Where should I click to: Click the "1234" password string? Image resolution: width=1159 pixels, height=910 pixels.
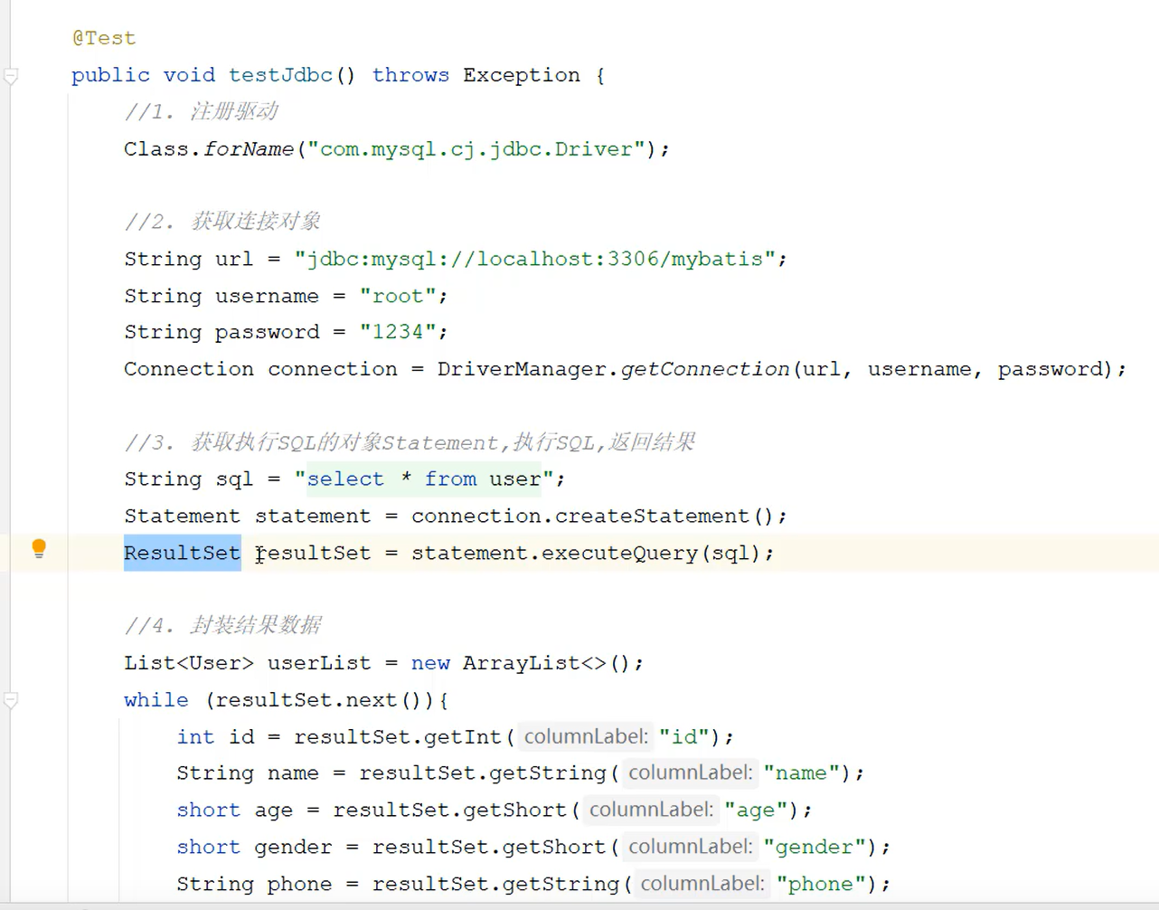[x=398, y=332]
